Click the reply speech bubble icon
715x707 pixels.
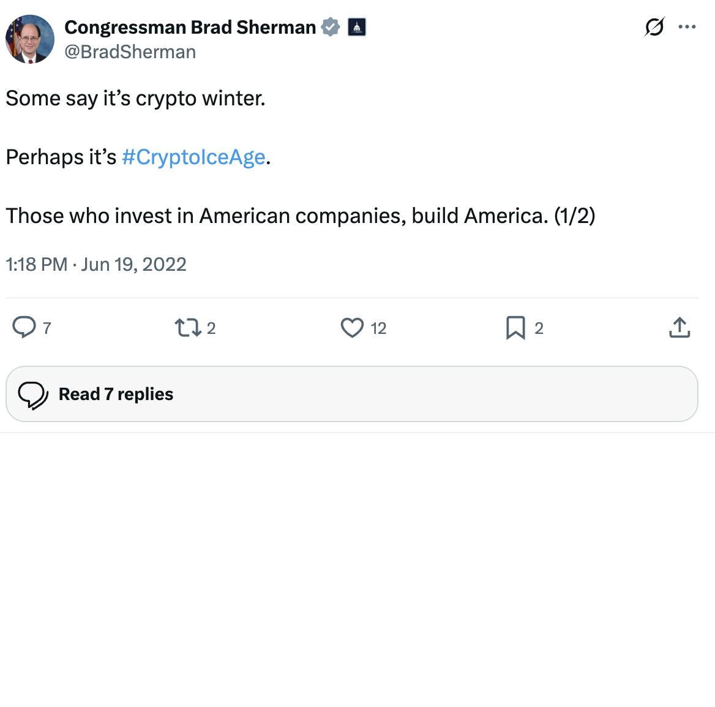24,328
